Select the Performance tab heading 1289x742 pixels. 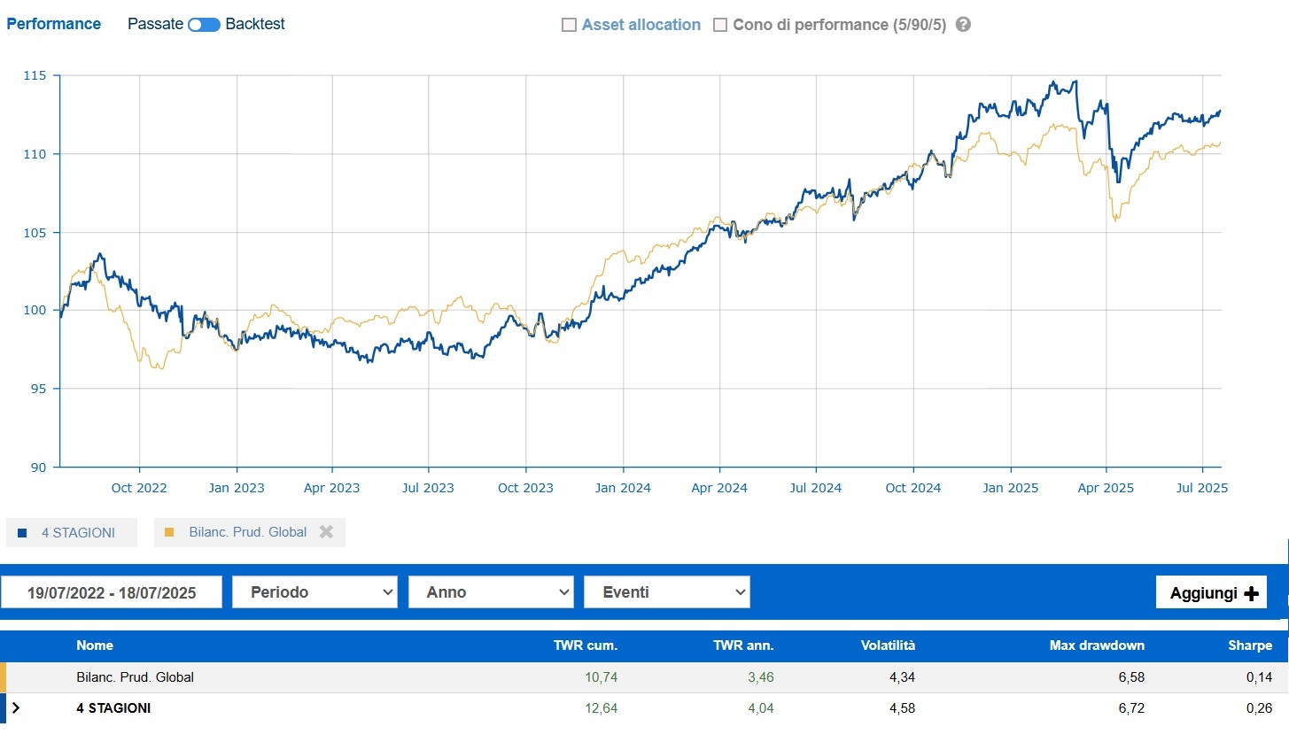click(x=54, y=24)
